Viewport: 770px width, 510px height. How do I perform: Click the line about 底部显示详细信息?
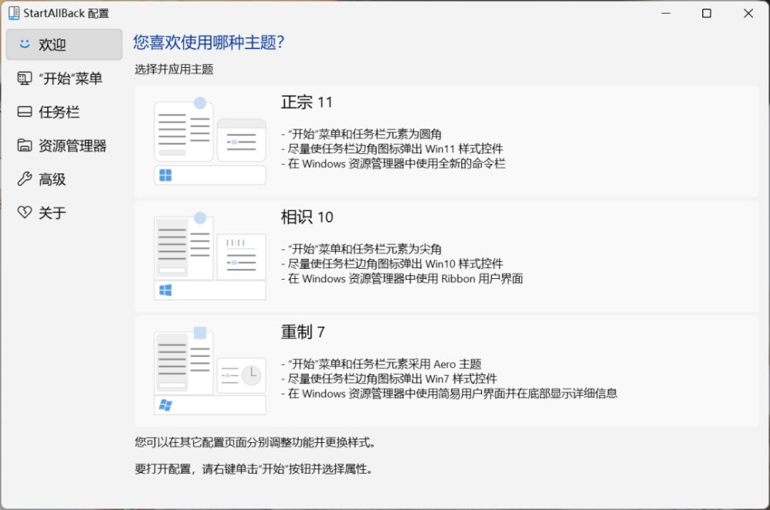pos(449,394)
